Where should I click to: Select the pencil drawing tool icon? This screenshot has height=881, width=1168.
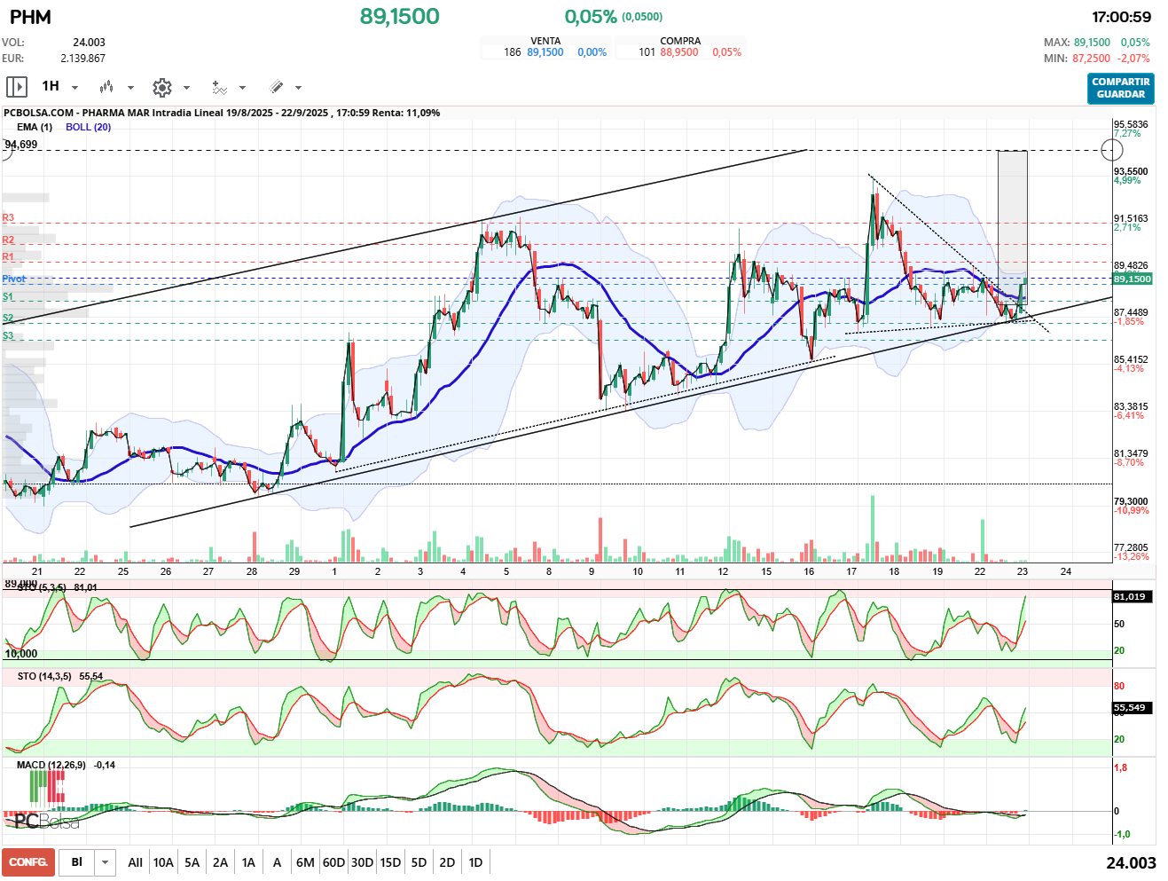(276, 87)
